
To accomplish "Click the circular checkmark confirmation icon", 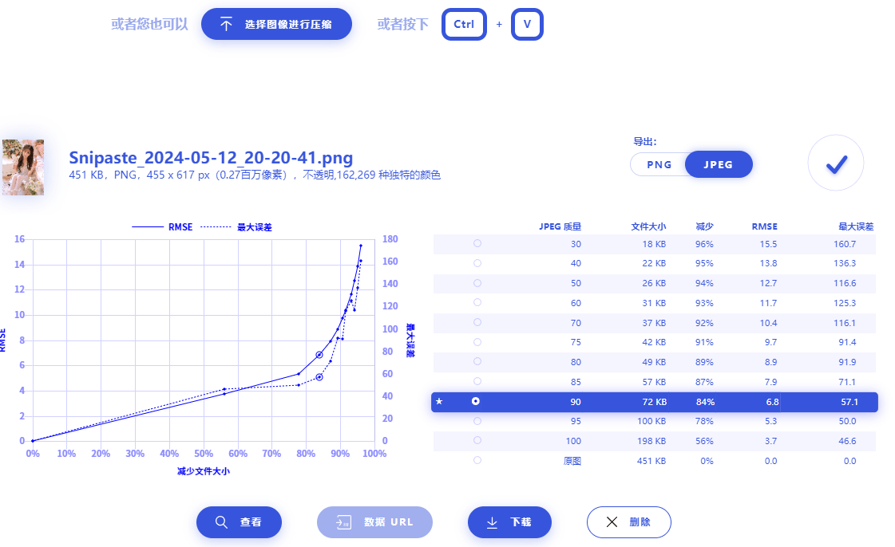I will click(x=835, y=163).
